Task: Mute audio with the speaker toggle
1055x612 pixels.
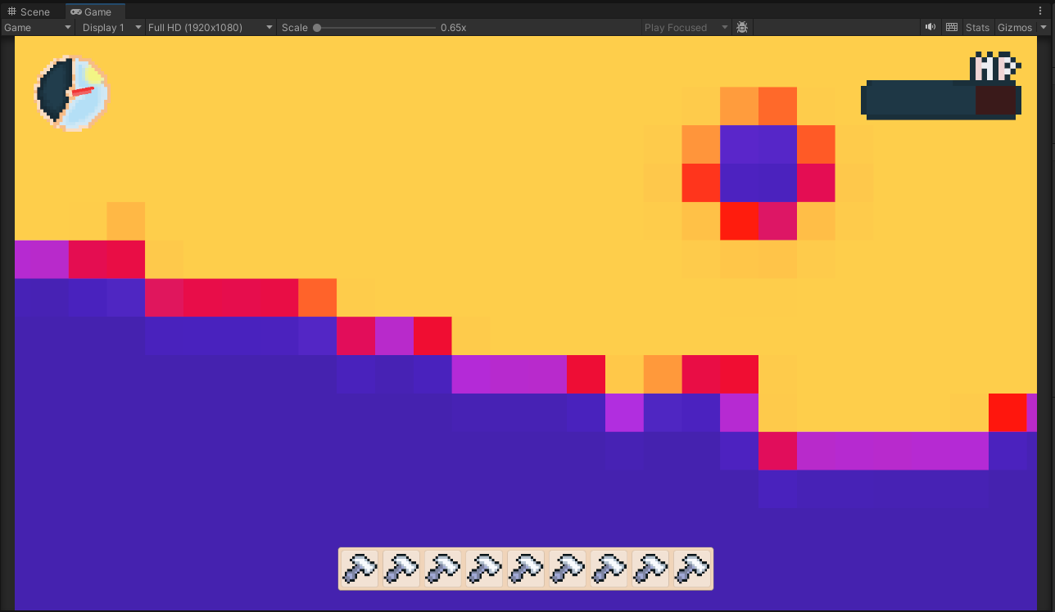Action: (x=930, y=27)
